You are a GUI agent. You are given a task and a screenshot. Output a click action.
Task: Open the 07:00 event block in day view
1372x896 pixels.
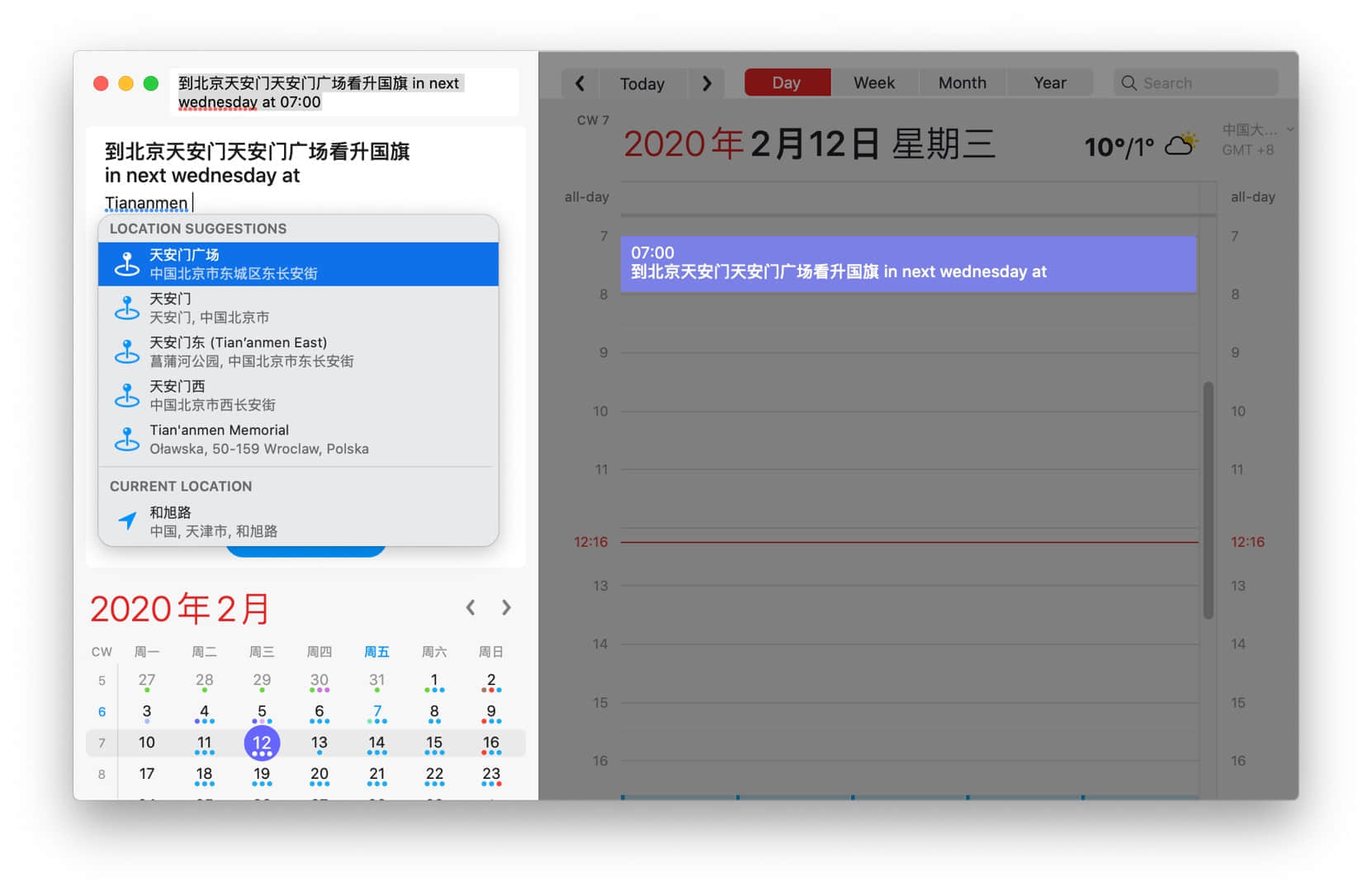click(x=908, y=264)
